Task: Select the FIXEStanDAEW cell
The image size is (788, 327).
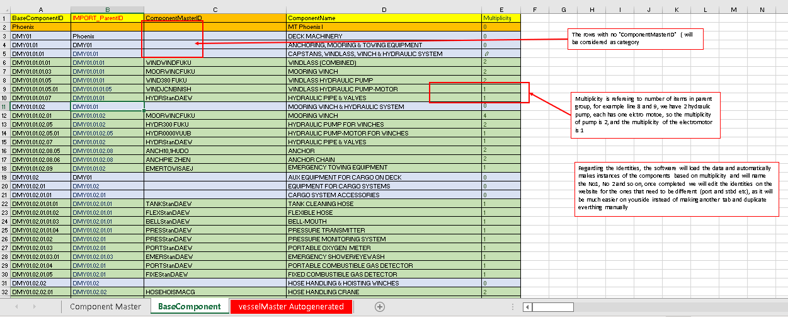Action: [215, 274]
